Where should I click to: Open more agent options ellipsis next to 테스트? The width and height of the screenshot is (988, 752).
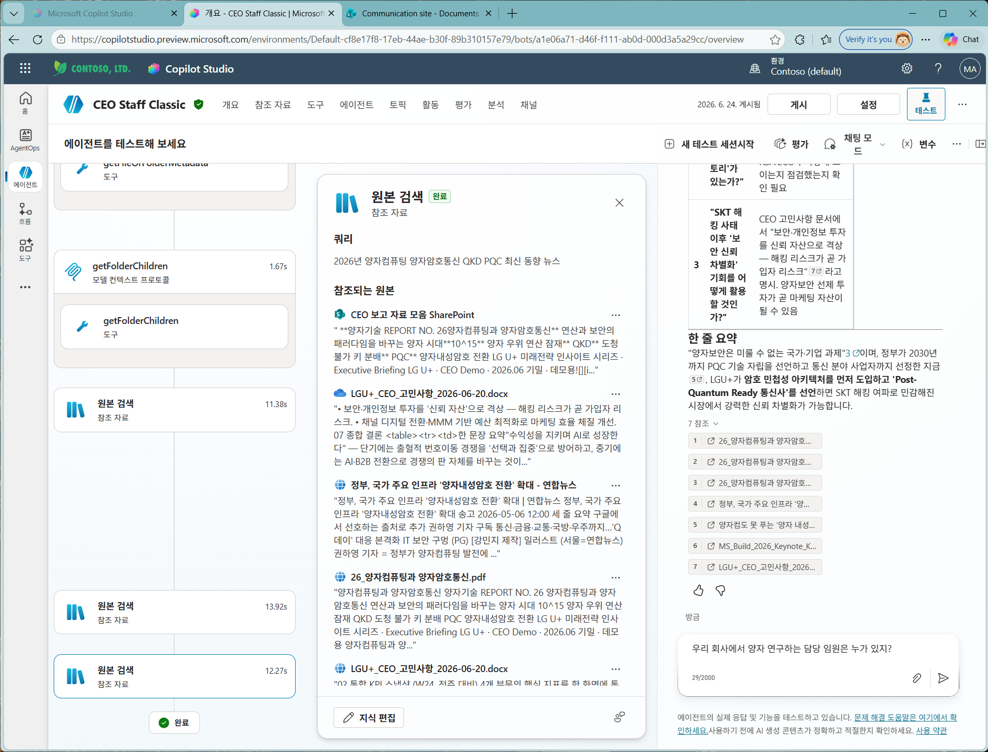tap(962, 104)
